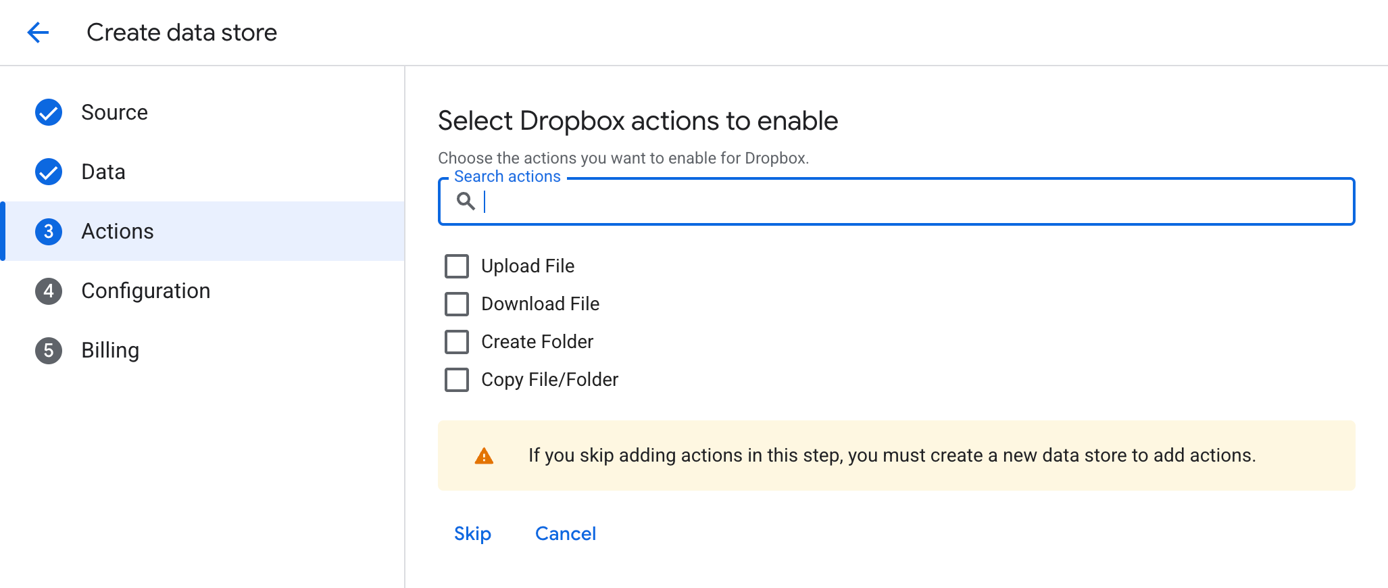This screenshot has width=1388, height=588.
Task: Click the step 3 Actions number icon
Action: 49,231
